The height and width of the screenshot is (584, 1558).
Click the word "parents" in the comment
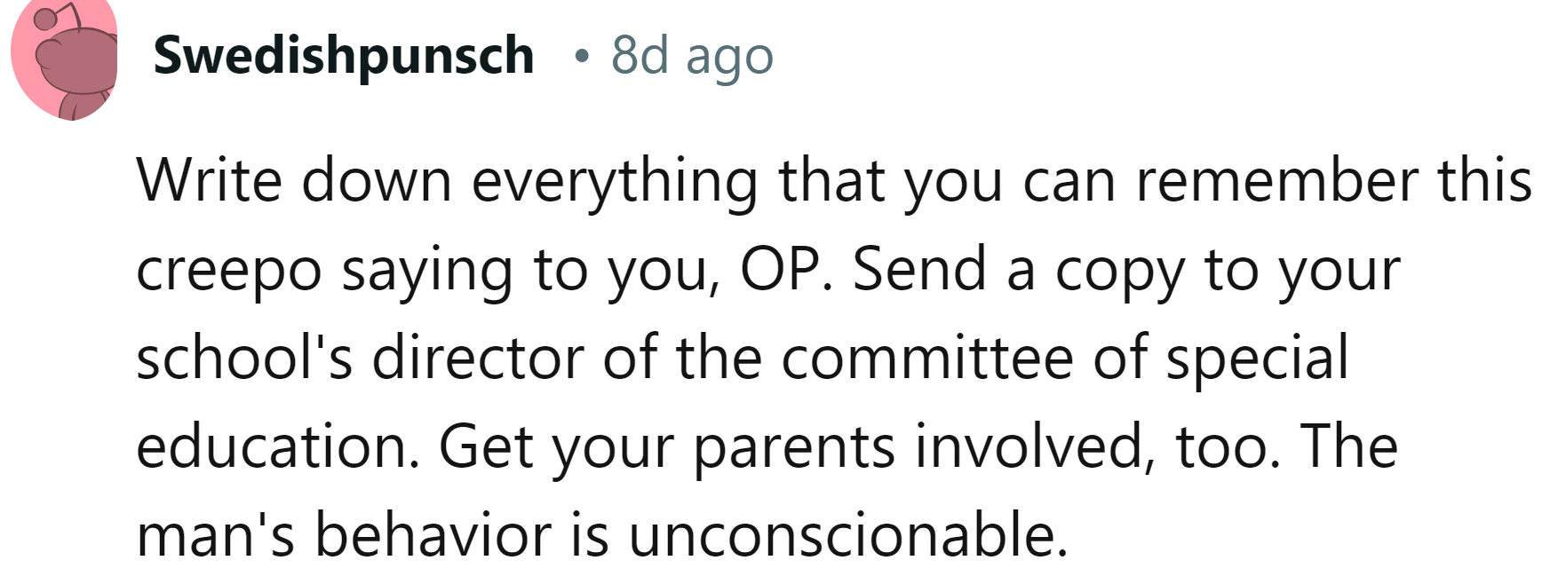[x=793, y=448]
